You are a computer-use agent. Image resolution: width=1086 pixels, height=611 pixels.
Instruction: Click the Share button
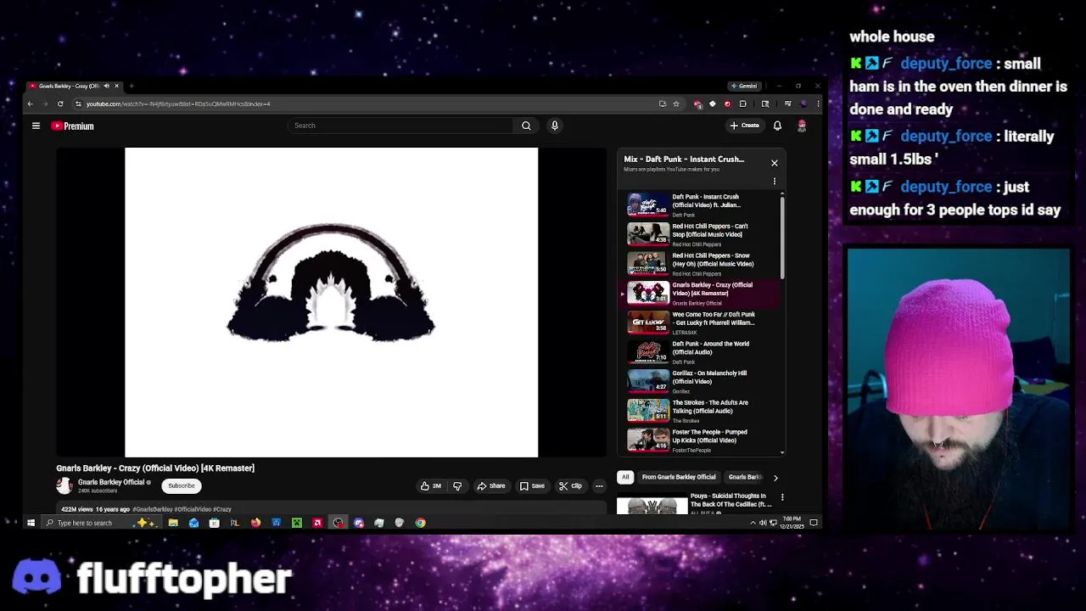[491, 486]
